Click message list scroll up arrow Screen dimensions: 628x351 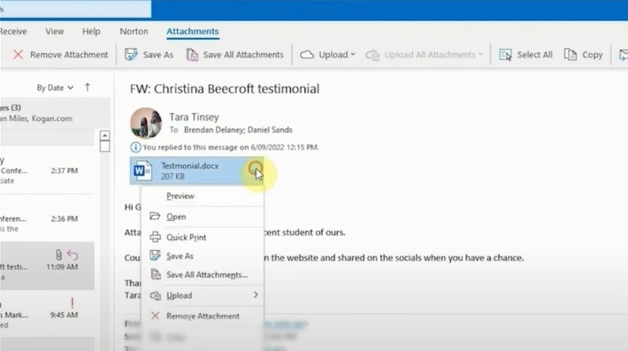[x=104, y=135]
